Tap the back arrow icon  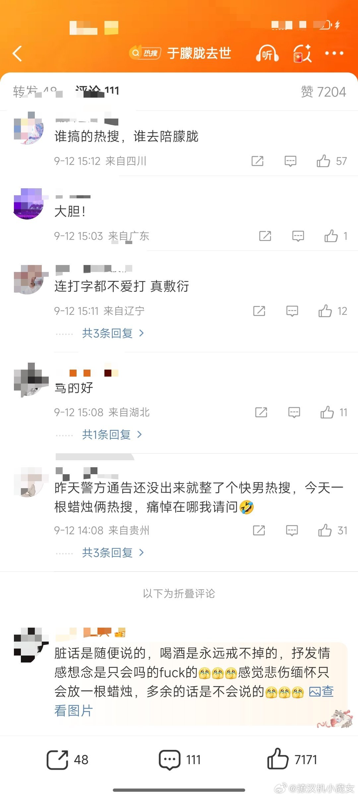[x=17, y=53]
